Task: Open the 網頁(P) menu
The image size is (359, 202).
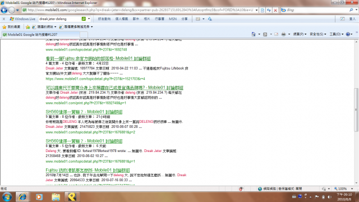Action: [300, 34]
